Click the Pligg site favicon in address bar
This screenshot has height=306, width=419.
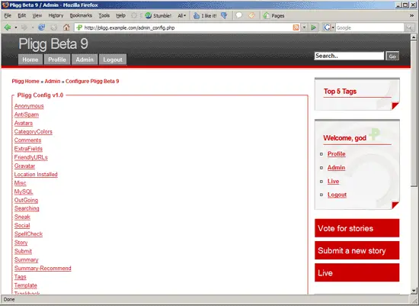click(x=79, y=27)
